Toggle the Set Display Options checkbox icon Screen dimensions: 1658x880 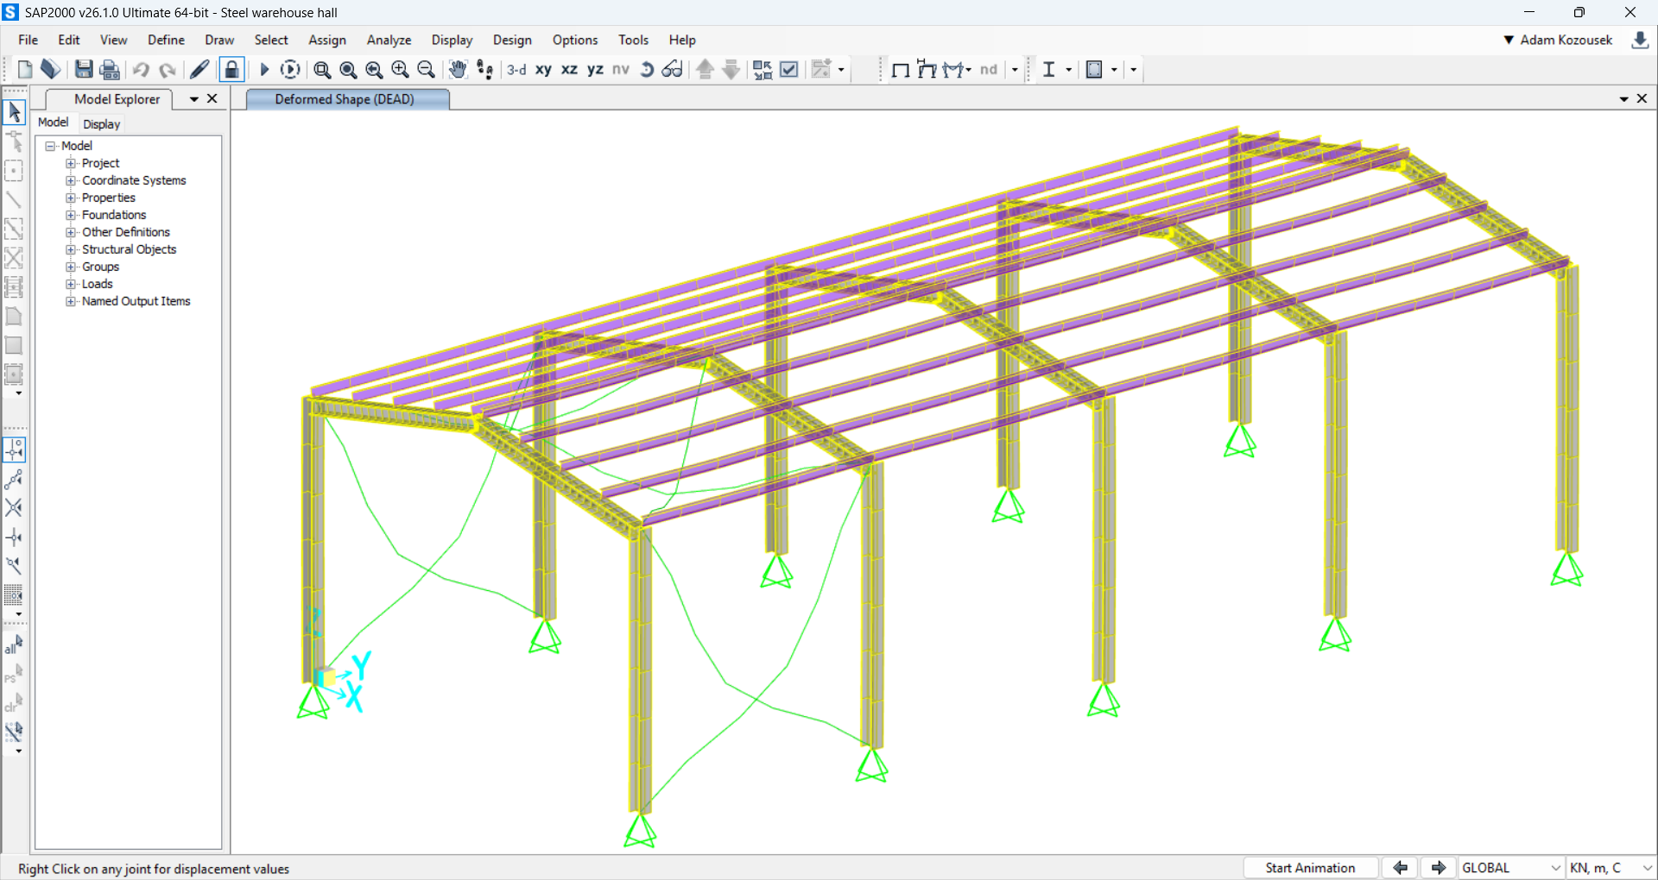point(788,70)
